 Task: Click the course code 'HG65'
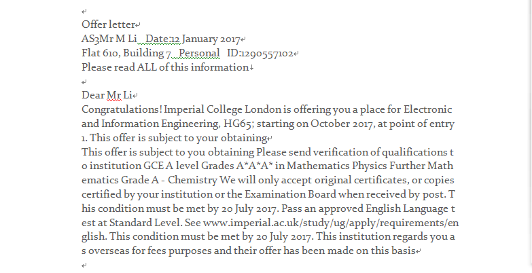tap(238, 124)
